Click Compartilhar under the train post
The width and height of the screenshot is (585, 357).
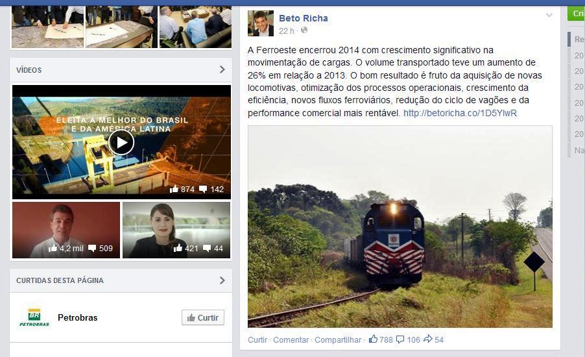(338, 340)
